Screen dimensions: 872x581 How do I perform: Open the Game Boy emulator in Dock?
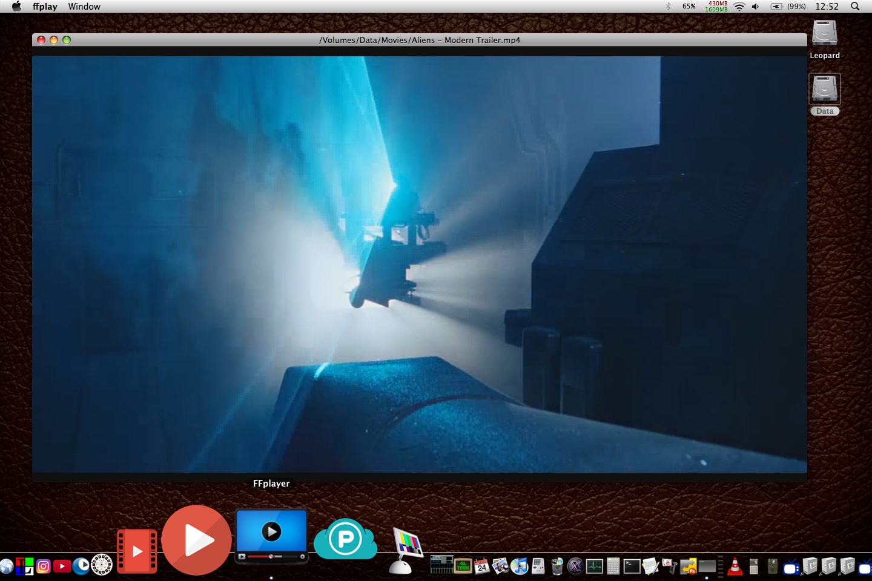(x=538, y=566)
